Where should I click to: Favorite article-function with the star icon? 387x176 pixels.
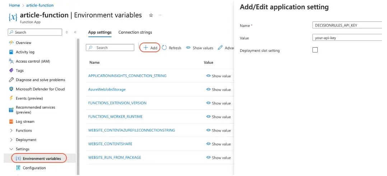point(151,15)
